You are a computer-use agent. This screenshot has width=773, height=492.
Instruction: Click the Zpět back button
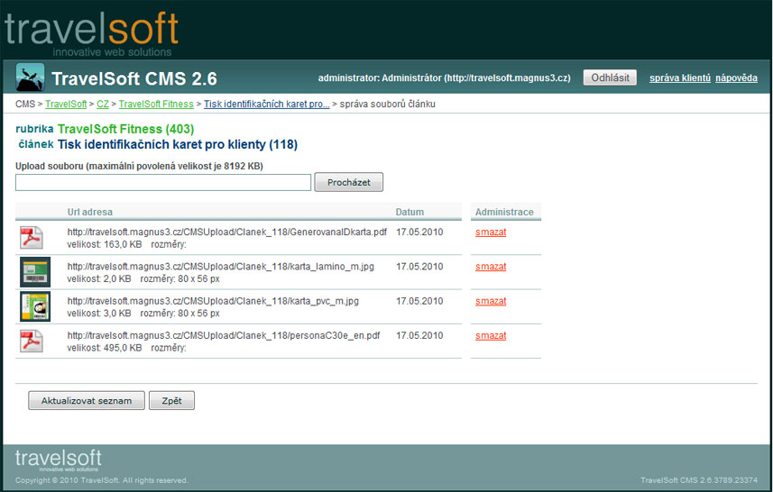click(x=171, y=400)
